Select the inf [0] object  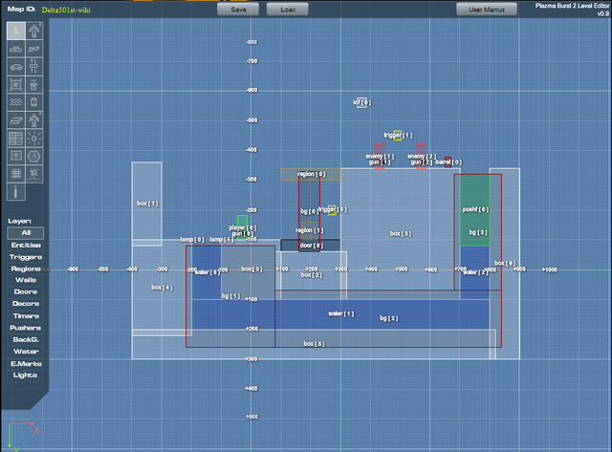click(361, 102)
